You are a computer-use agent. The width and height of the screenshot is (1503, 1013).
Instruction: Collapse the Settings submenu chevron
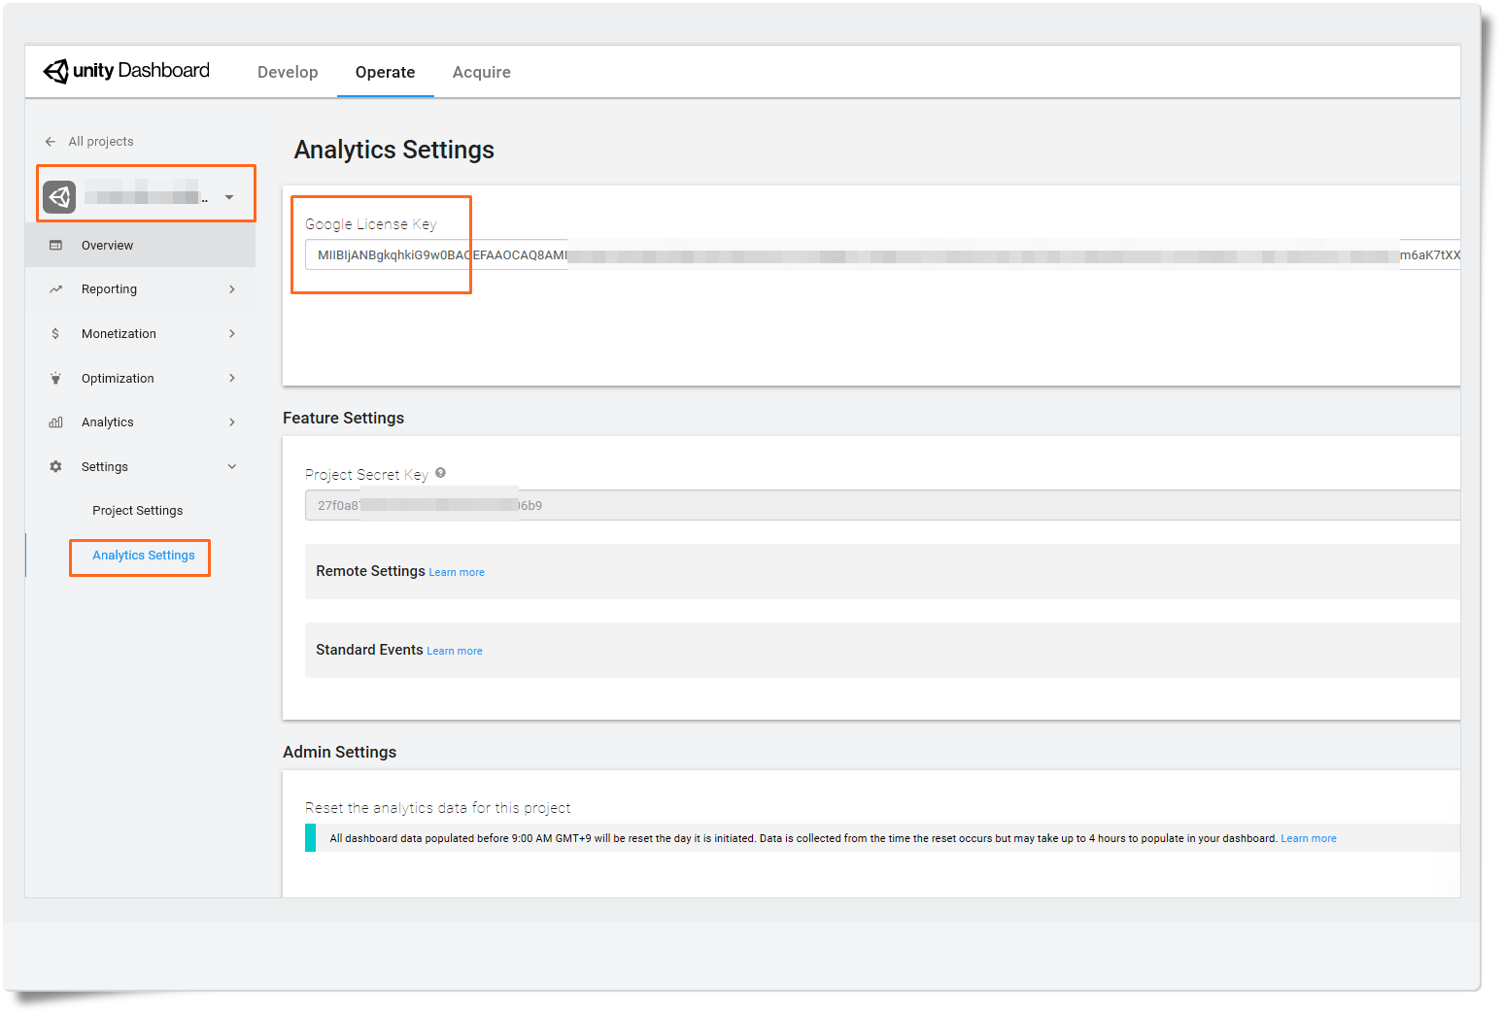point(232,467)
